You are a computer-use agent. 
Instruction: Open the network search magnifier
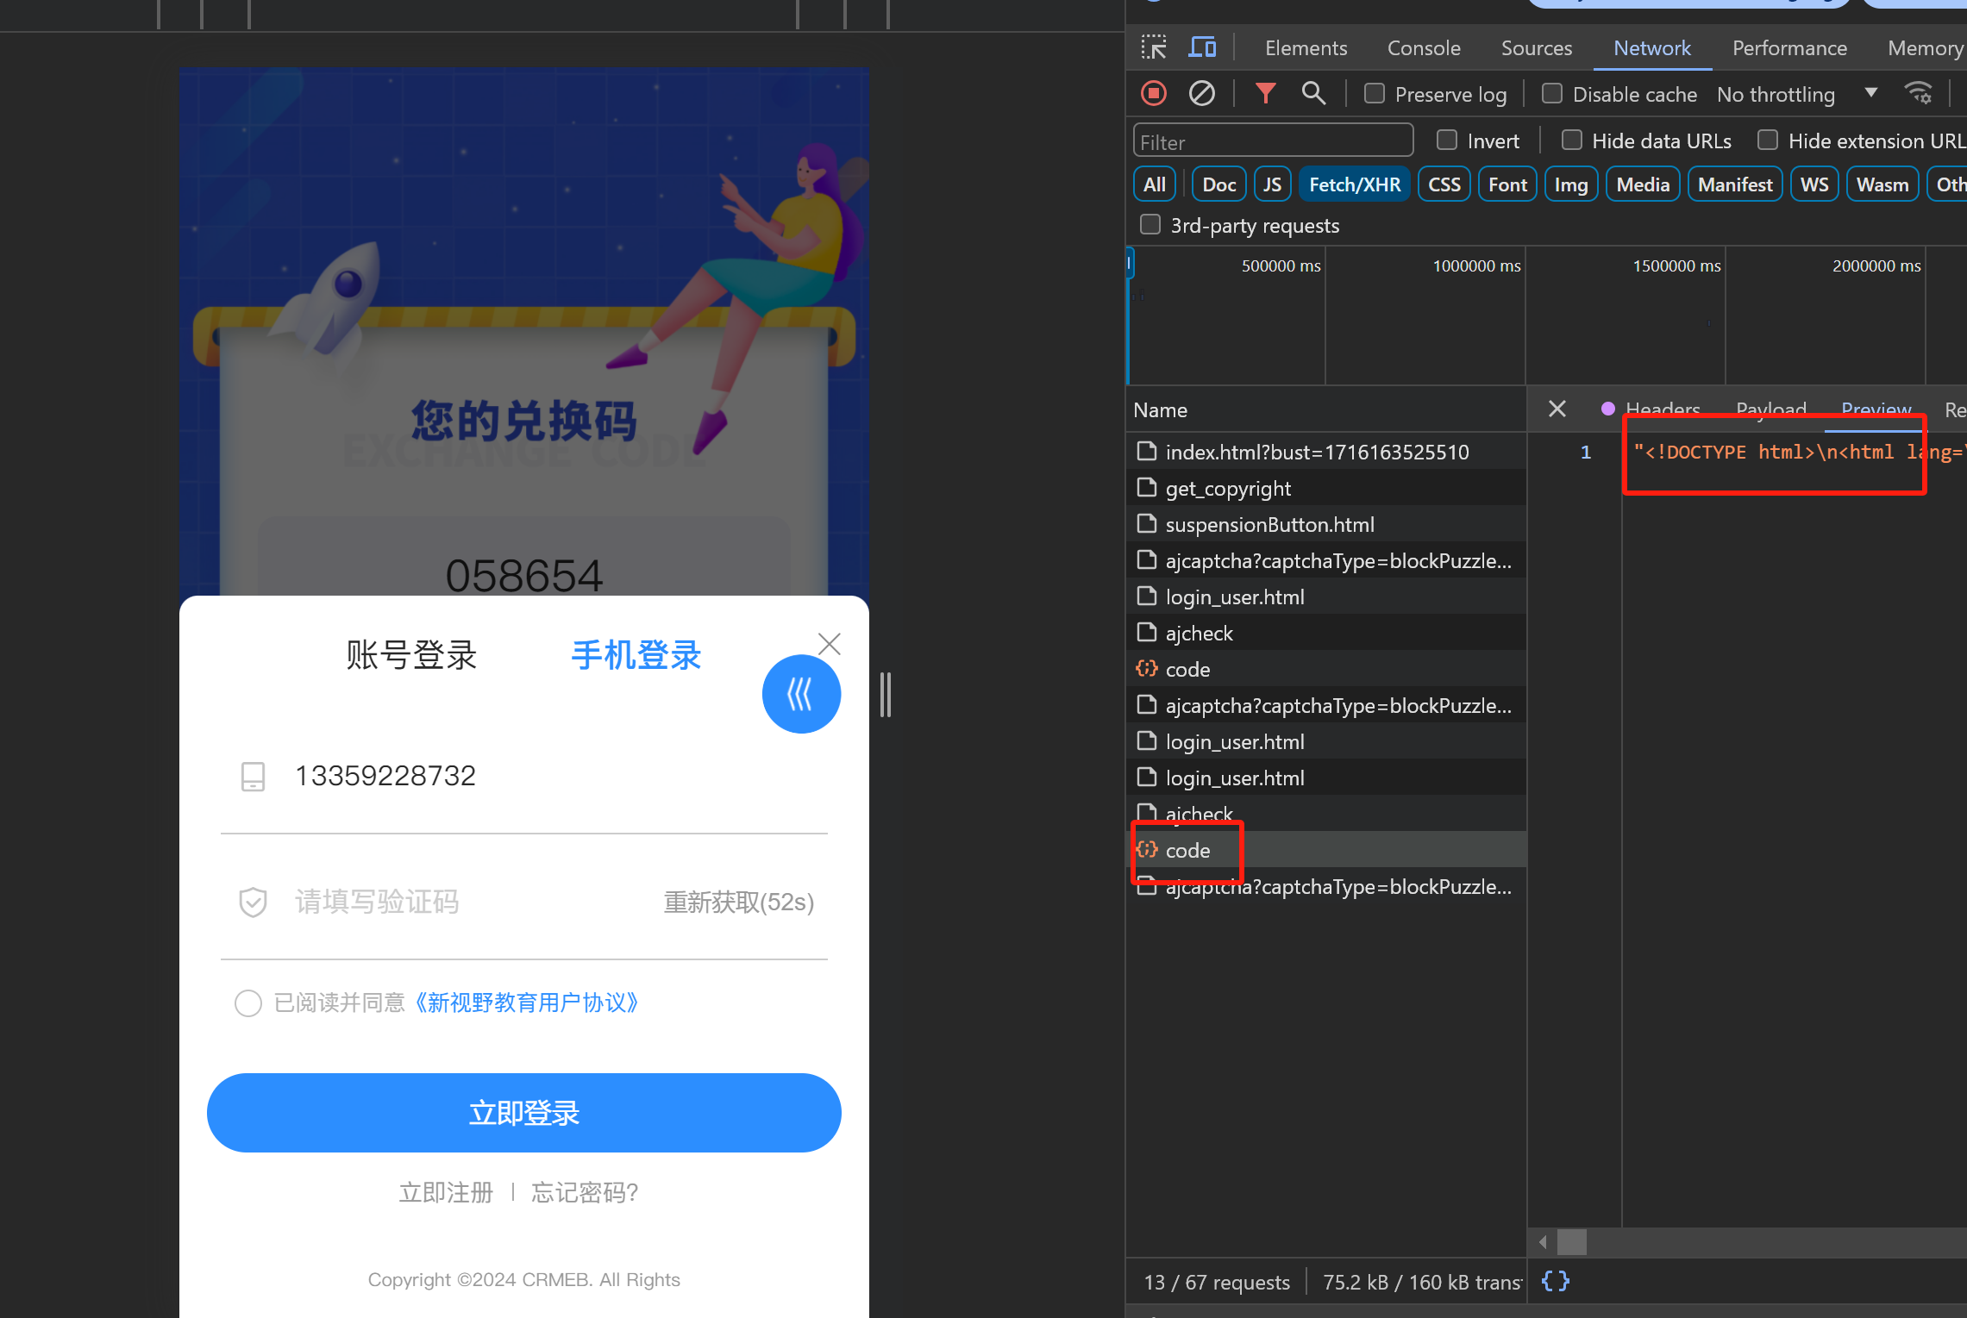pos(1313,93)
